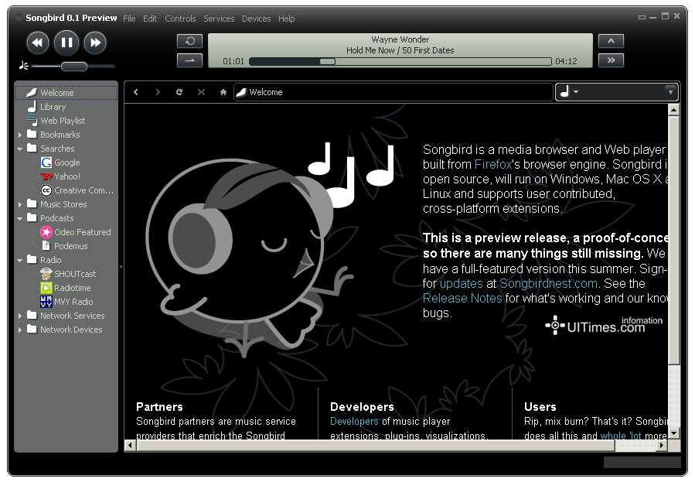695x482 pixels.
Task: Open the Release Notes link
Action: point(462,299)
